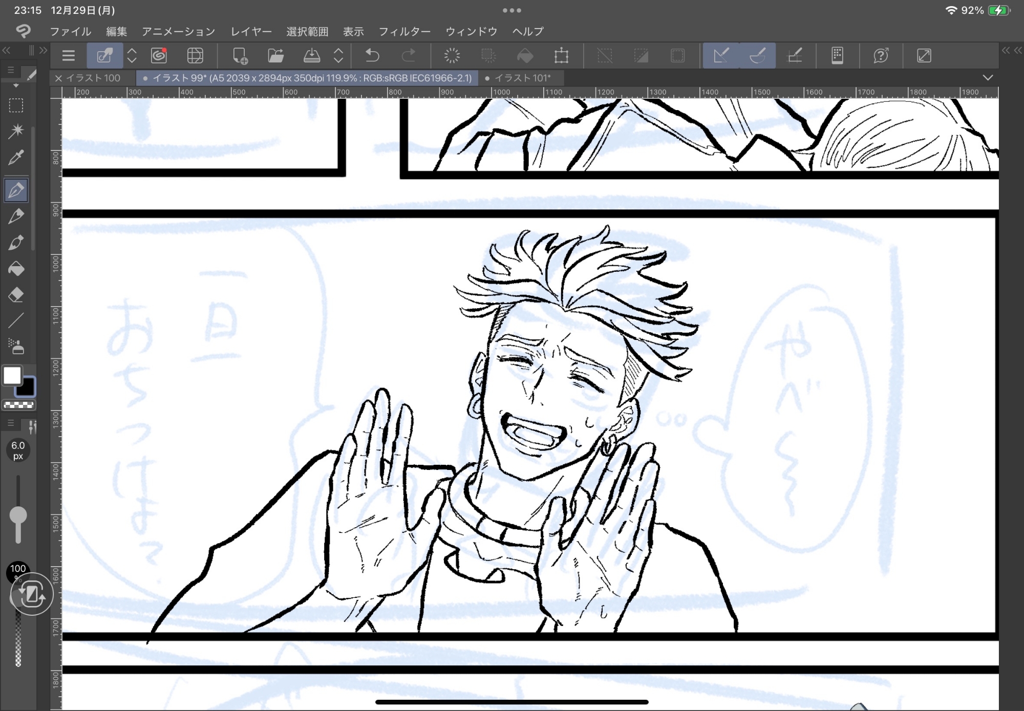Click the undo arrow in command bar
Image resolution: width=1024 pixels, height=711 pixels.
point(372,55)
